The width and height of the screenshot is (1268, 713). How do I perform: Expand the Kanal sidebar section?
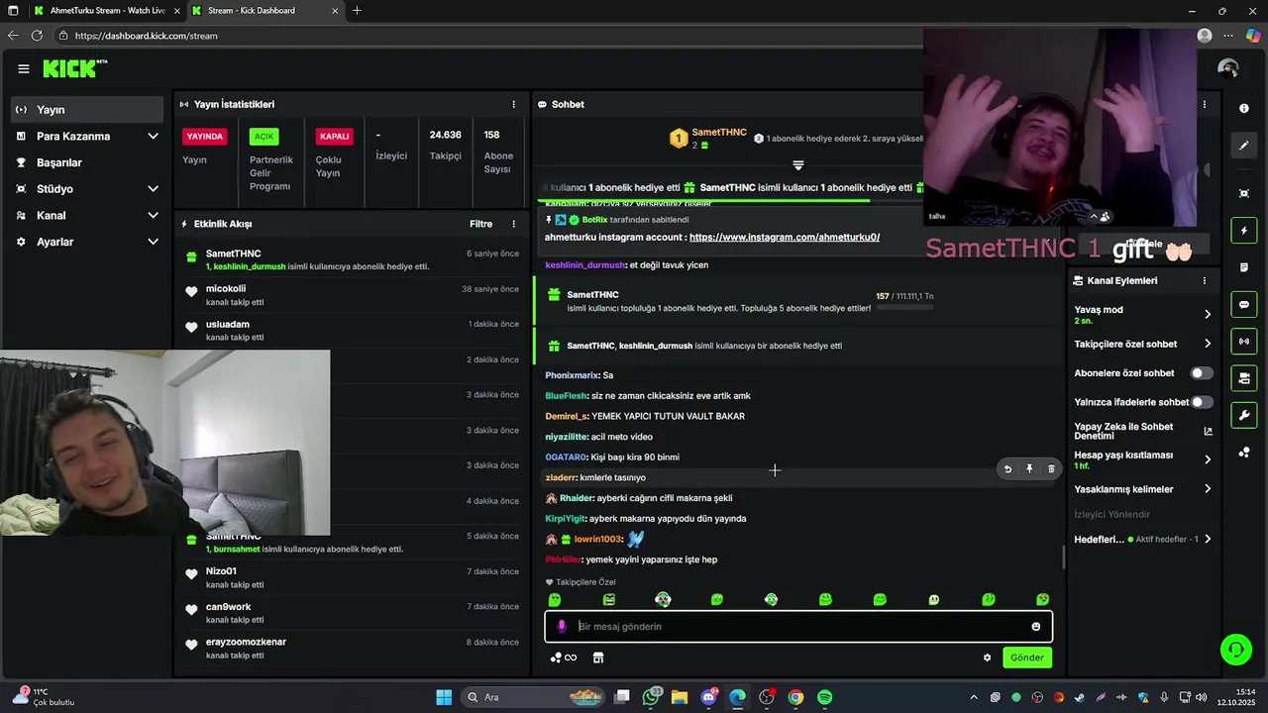point(153,215)
